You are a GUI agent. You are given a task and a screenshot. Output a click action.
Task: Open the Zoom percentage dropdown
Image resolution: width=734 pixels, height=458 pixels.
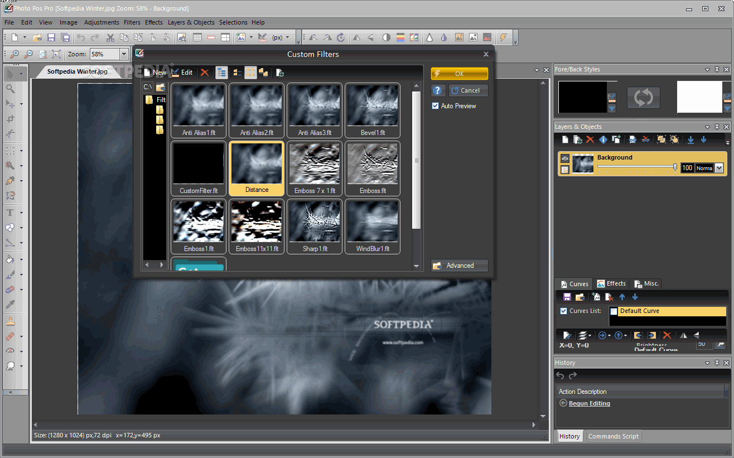(124, 54)
